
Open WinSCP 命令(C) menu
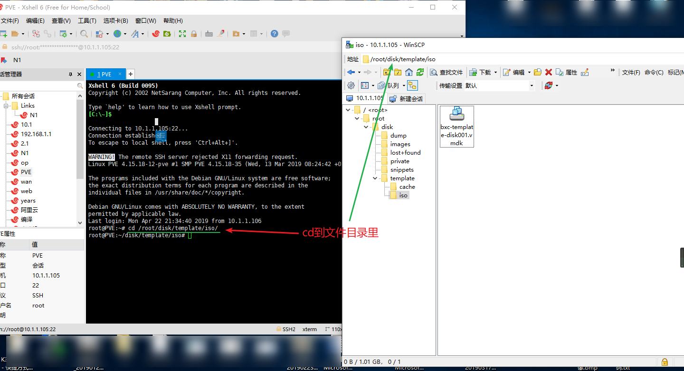(654, 72)
